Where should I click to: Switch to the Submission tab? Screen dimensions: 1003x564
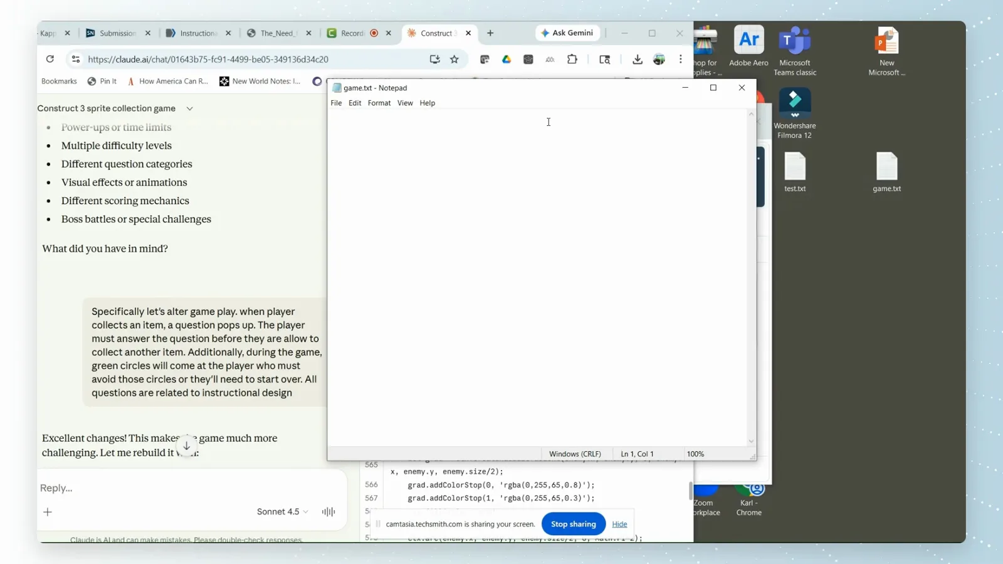point(118,33)
